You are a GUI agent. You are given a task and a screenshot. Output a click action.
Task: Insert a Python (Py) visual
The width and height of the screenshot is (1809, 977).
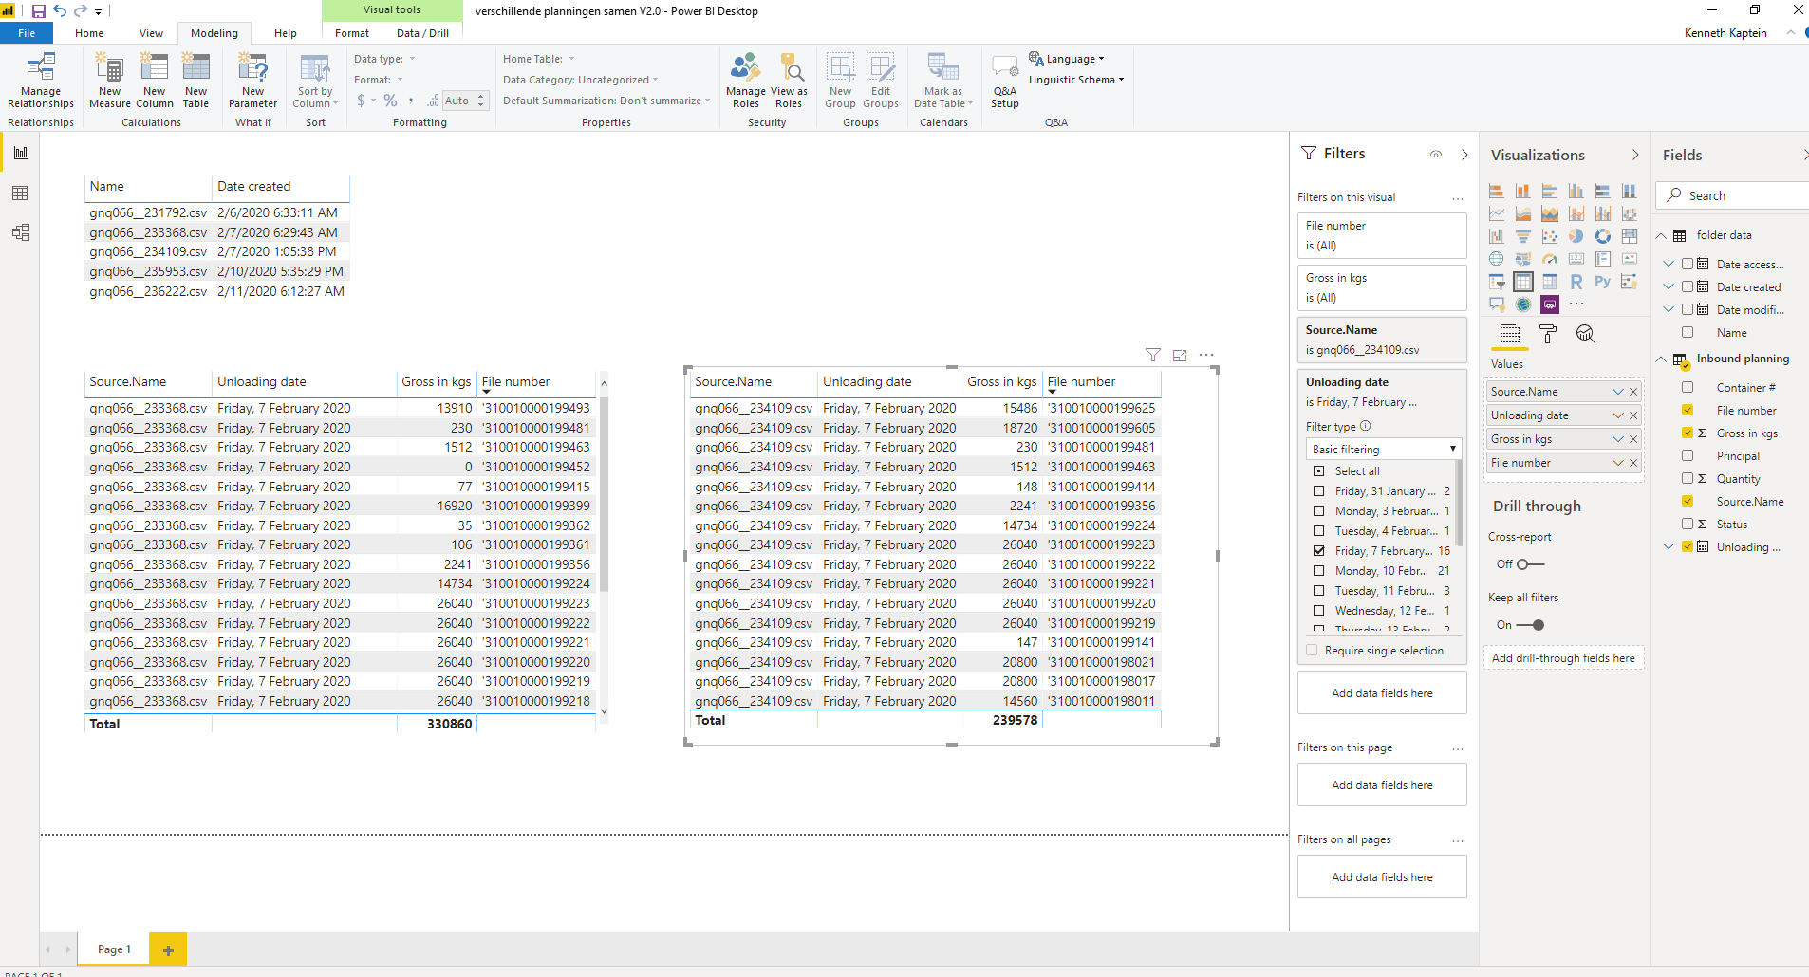click(x=1603, y=282)
